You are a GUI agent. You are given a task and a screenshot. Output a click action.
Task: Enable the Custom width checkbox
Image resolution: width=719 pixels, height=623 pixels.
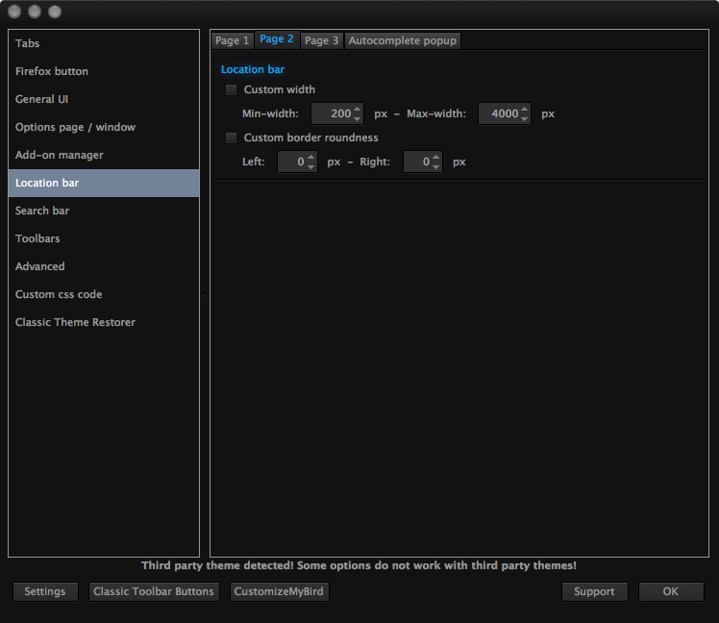tap(231, 89)
